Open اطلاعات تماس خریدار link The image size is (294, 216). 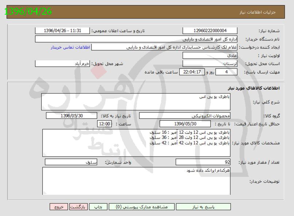coord(68,47)
